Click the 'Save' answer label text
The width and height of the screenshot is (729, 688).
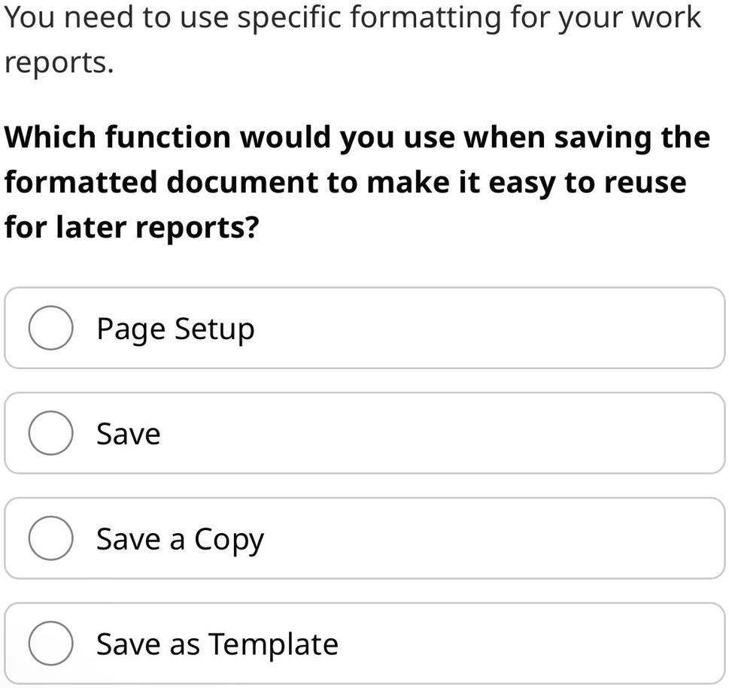pos(129,434)
